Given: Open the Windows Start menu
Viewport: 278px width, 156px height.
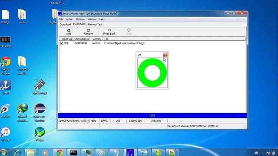Looking at the screenshot, I should 3,153.
